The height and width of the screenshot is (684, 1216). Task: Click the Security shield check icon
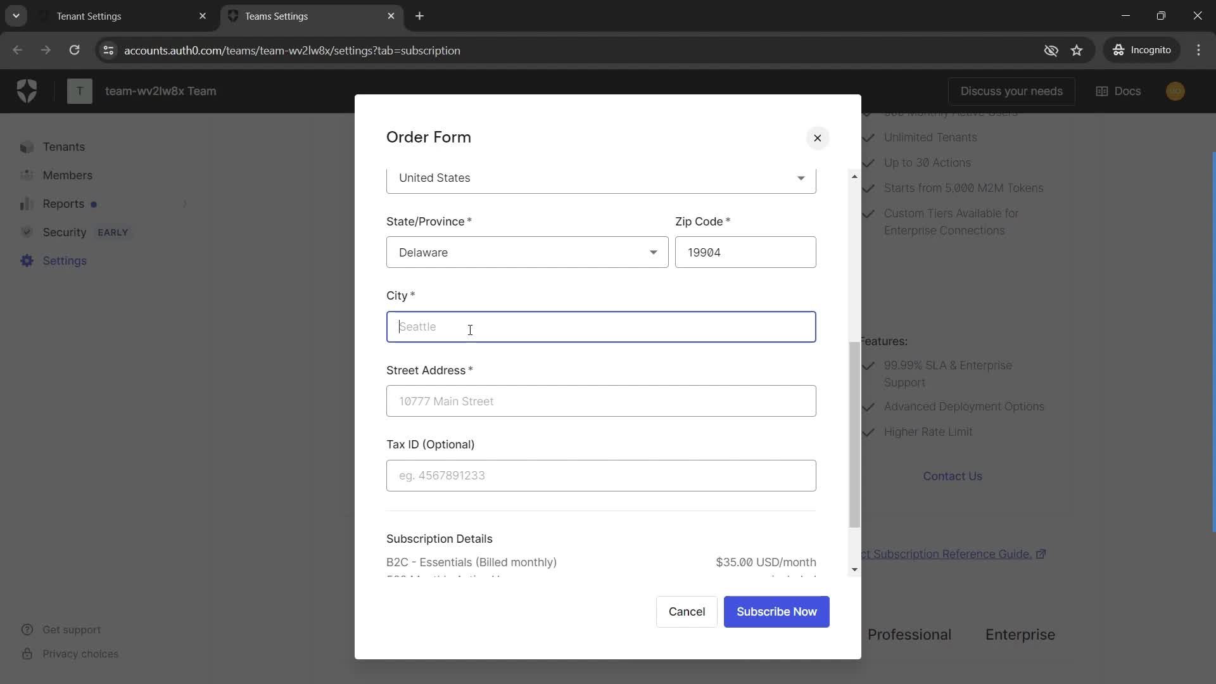27,232
